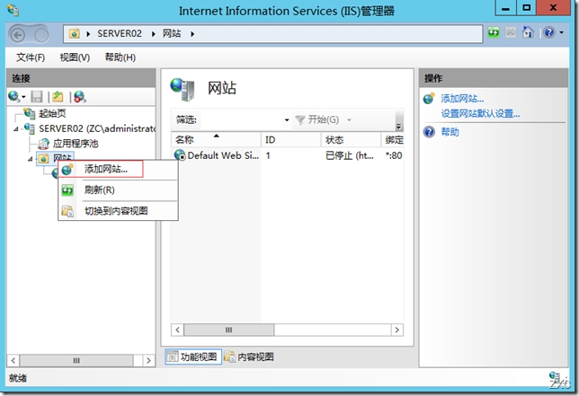Switch to 内容视图 tab

249,356
